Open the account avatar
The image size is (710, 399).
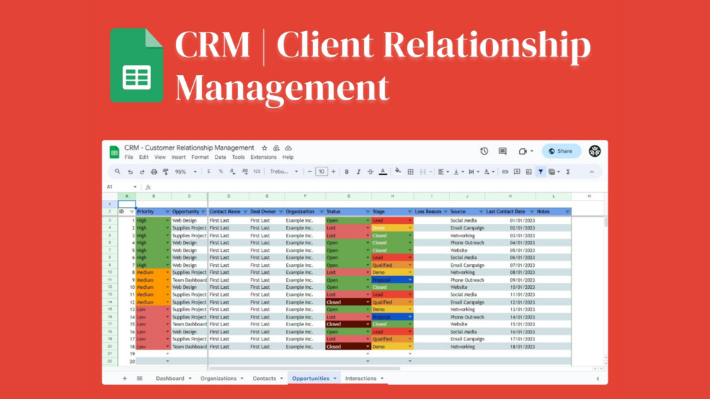(595, 151)
